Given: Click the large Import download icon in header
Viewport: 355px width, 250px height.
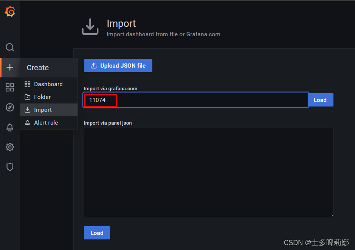Looking at the screenshot, I should click(x=90, y=27).
